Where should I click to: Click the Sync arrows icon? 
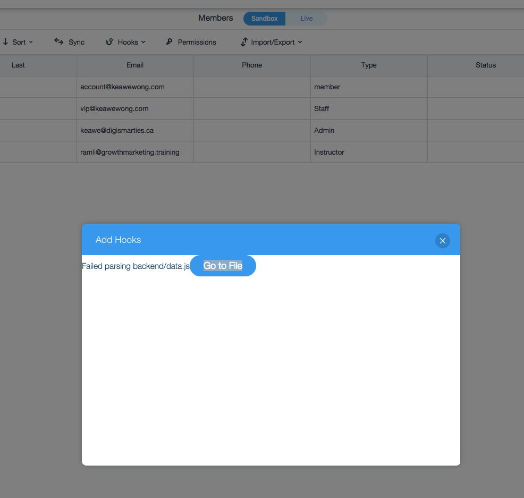(x=59, y=41)
